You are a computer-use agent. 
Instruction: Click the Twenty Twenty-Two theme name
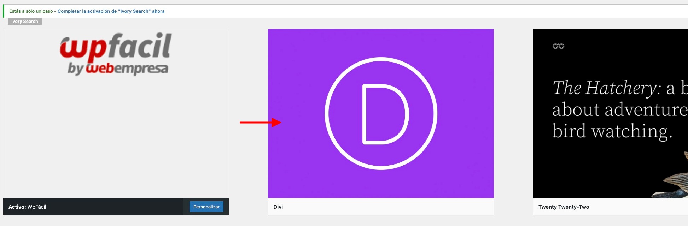564,207
